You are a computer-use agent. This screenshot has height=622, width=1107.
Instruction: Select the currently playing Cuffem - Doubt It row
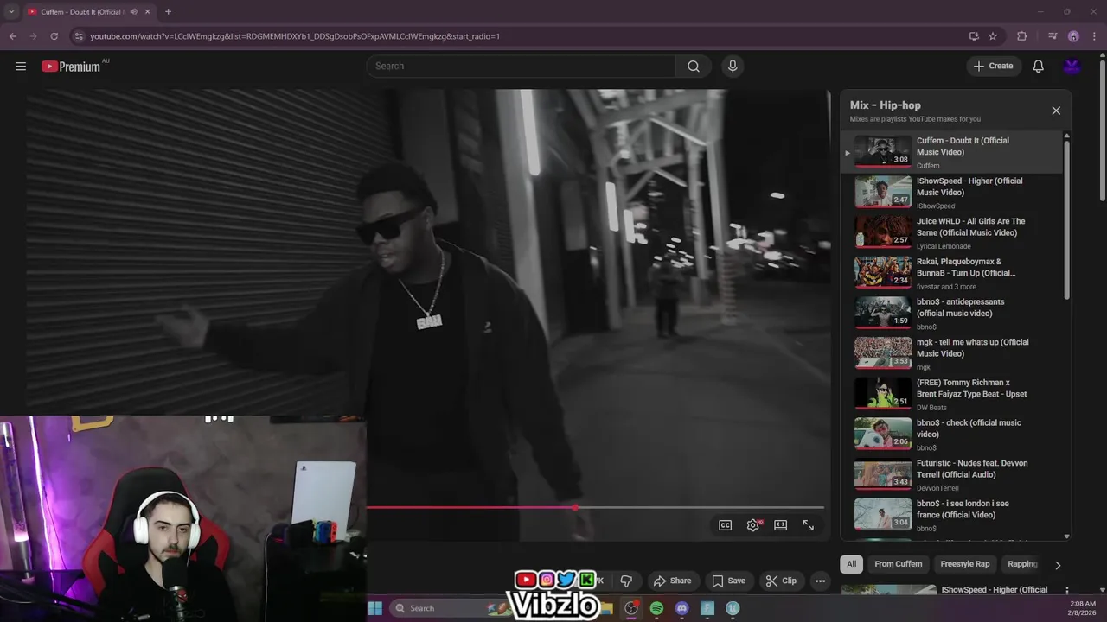tap(951, 153)
